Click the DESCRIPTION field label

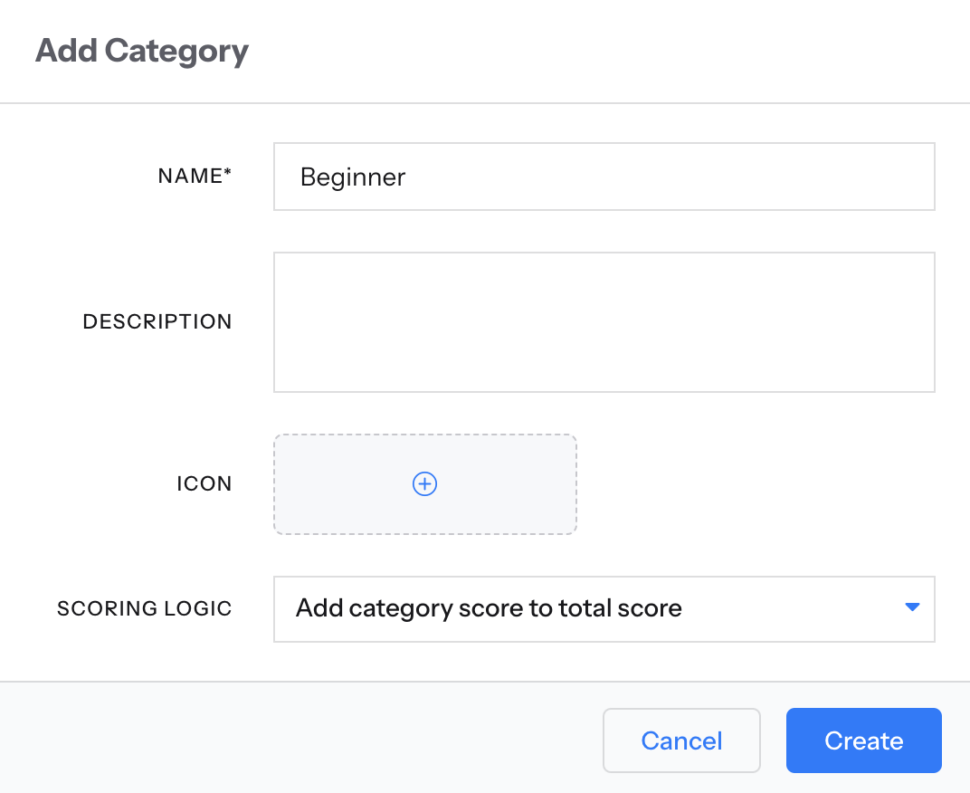[x=157, y=321]
